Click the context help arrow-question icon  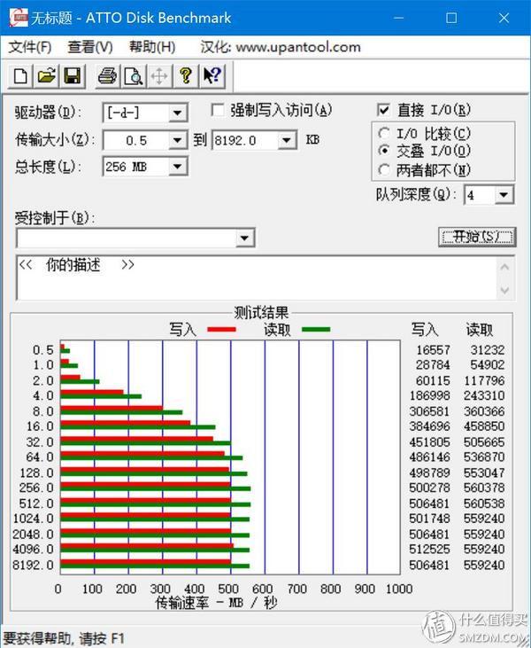pos(212,76)
